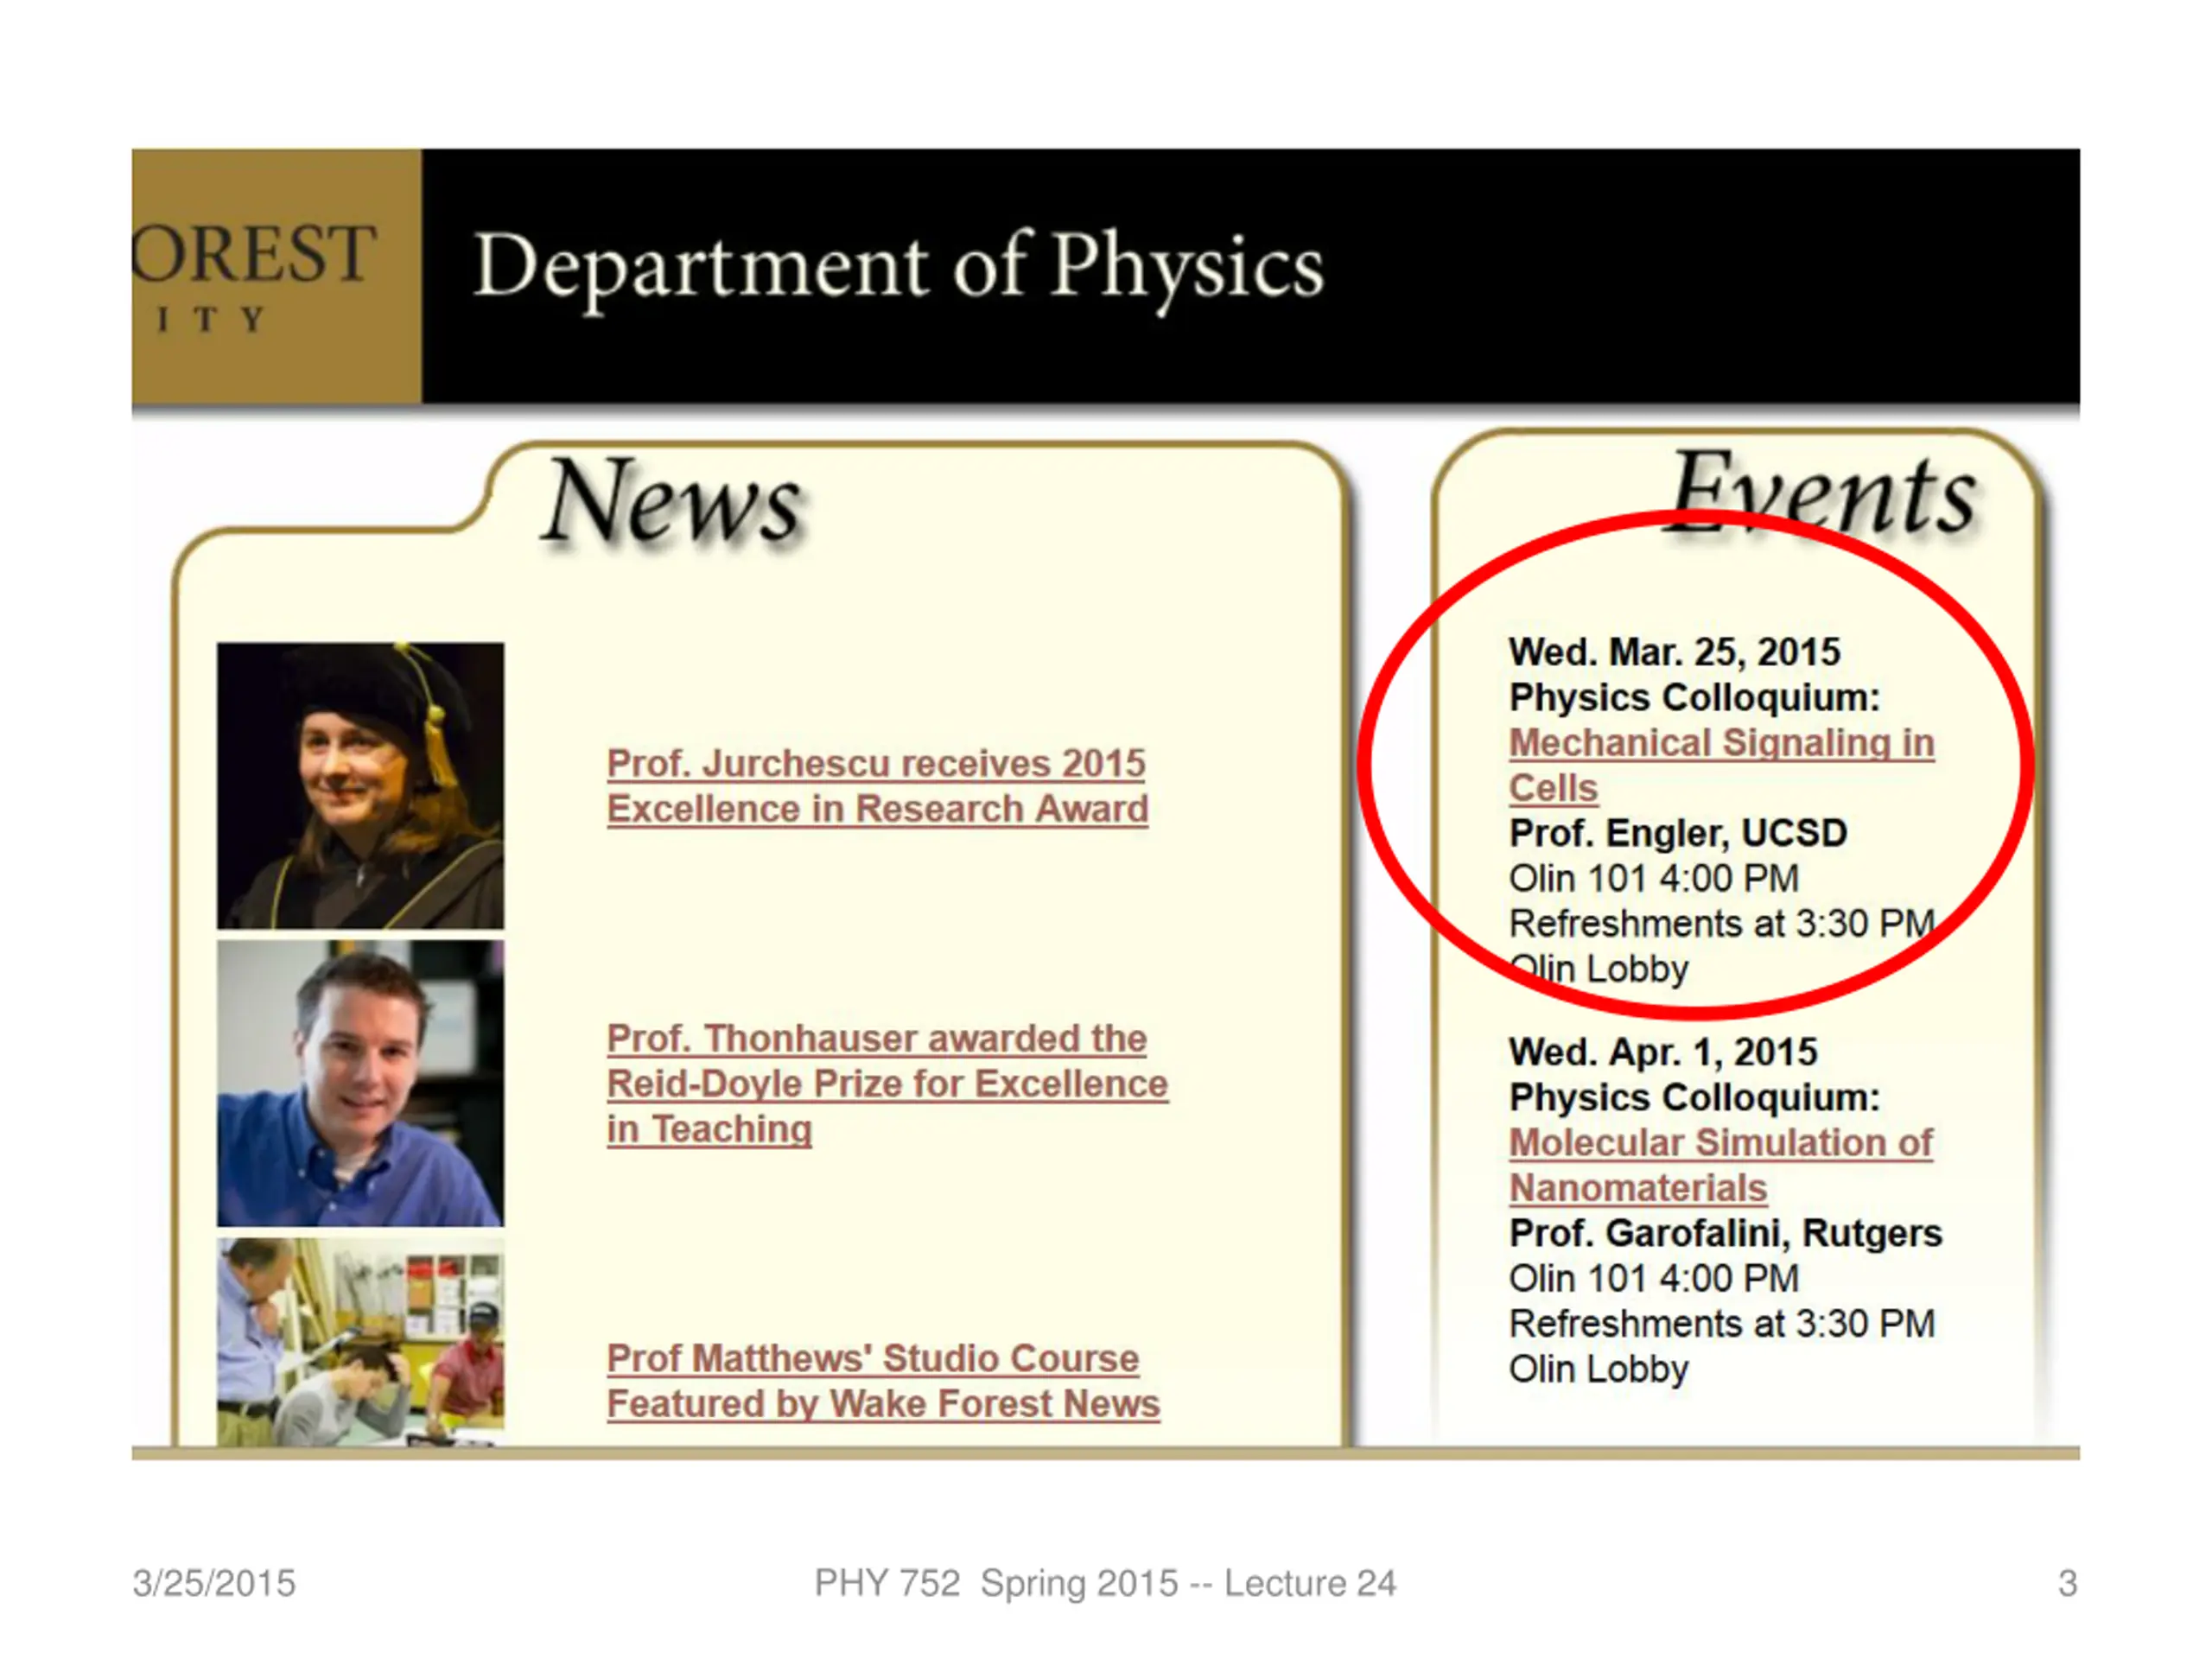The image size is (2212, 1659).
Task: Click the slide date 3/25/2015 footer
Action: [214, 1583]
